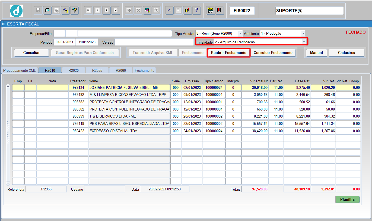Open the Menu toolbar icon
Screen dimensions: 372x221
(210, 10)
